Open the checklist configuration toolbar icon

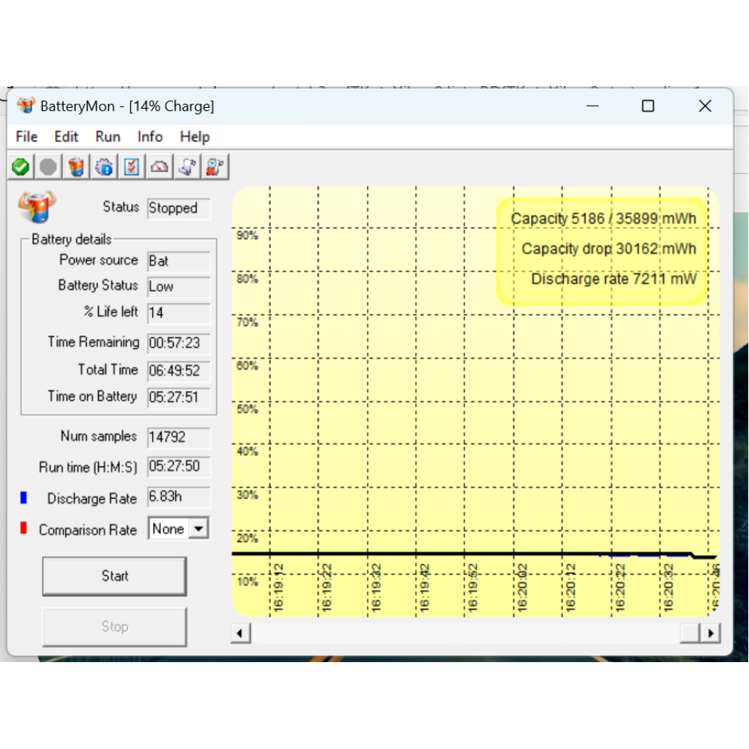coord(132,167)
